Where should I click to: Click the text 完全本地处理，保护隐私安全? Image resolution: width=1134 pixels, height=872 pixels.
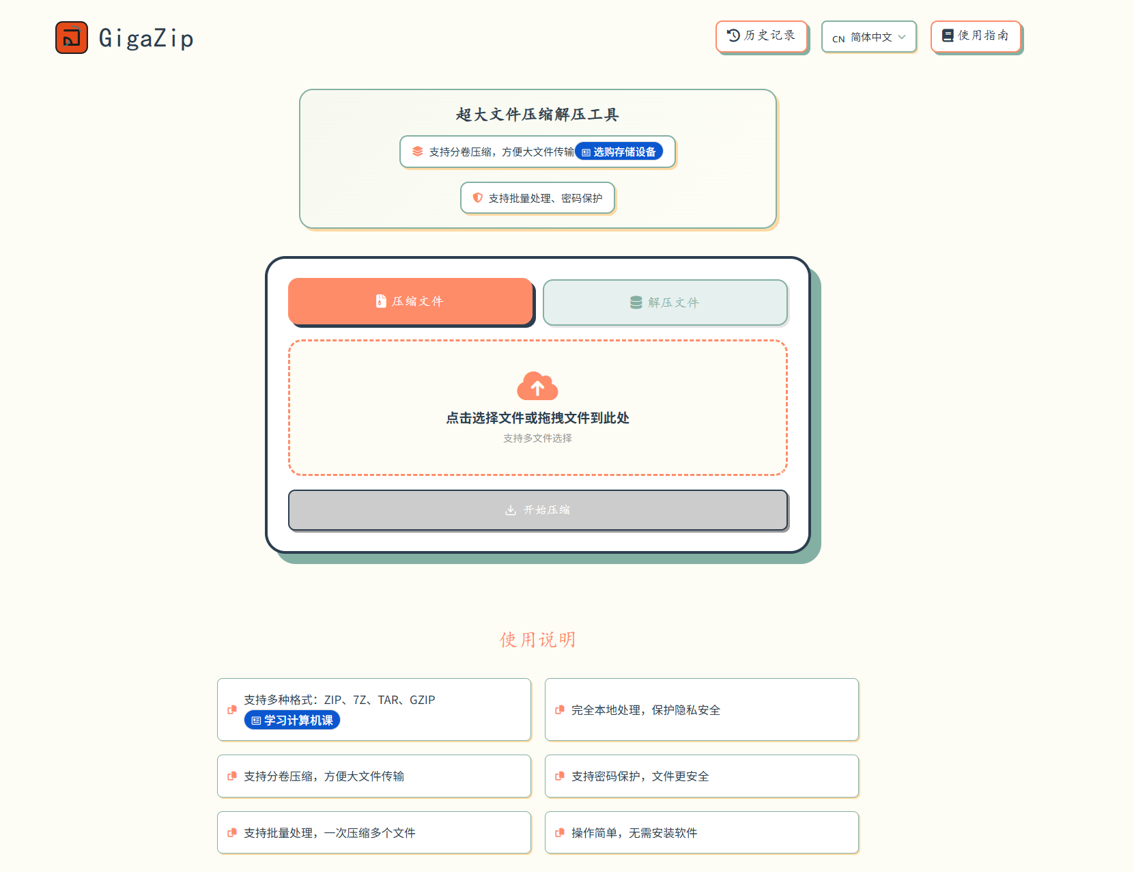[646, 710]
